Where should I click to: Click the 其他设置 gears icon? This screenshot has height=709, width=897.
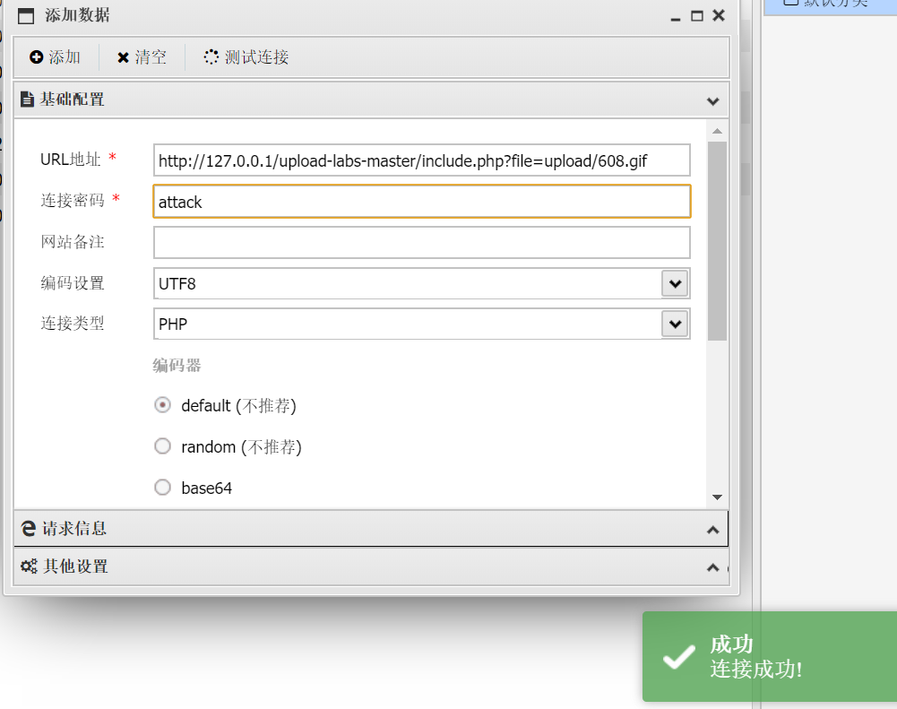[x=29, y=566]
